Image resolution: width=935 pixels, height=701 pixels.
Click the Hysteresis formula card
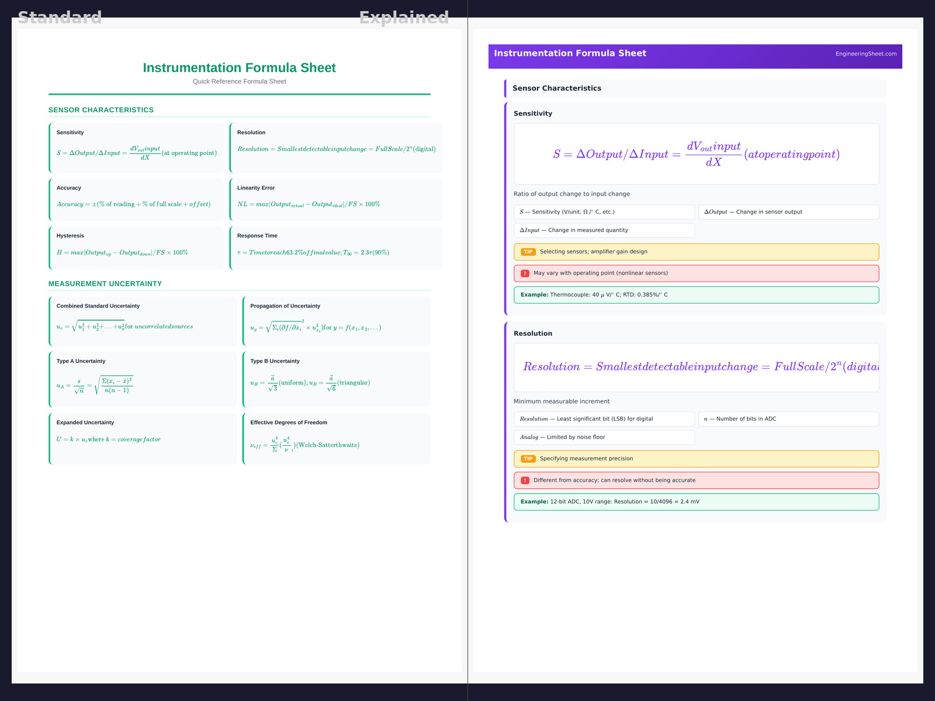point(136,248)
